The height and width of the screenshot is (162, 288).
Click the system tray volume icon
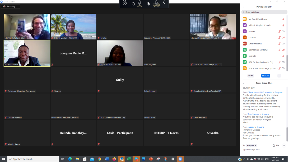[x=262, y=159]
